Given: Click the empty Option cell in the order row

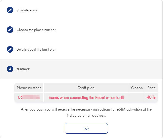Looking at the screenshot, I should (x=137, y=97).
